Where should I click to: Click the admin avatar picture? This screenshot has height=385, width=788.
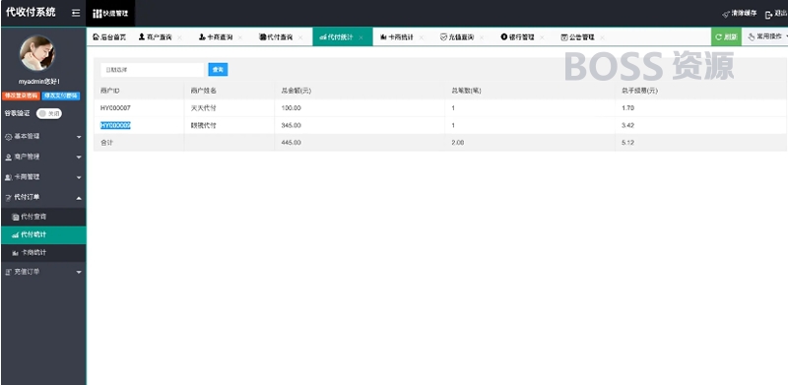(37, 53)
